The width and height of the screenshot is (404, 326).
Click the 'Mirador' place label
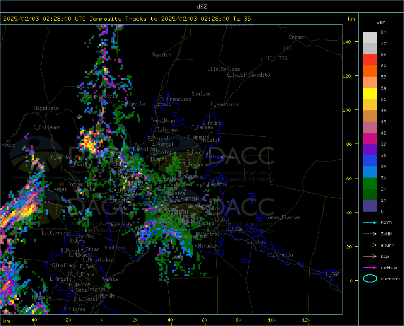[207, 246]
